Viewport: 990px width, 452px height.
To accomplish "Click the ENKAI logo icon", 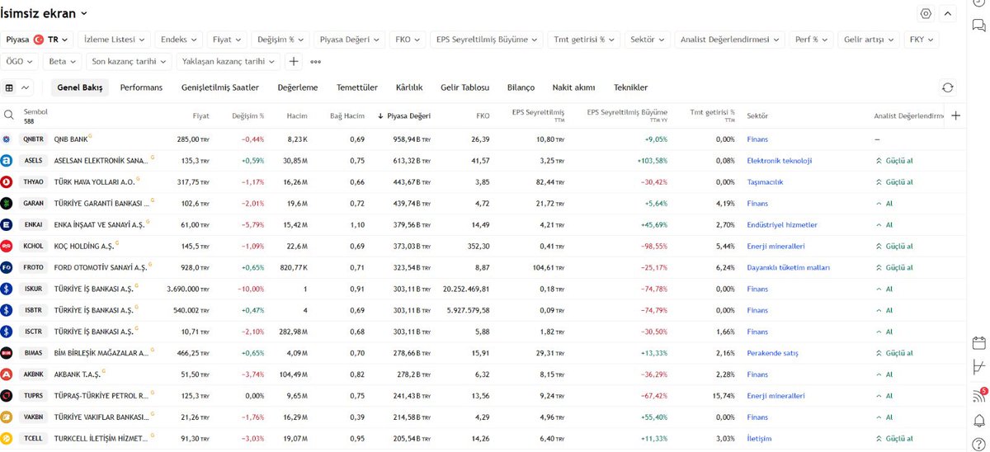I will (7, 224).
